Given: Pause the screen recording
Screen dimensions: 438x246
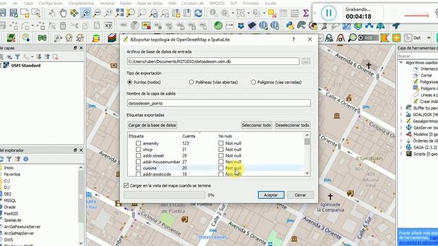Looking at the screenshot, I should [328, 13].
